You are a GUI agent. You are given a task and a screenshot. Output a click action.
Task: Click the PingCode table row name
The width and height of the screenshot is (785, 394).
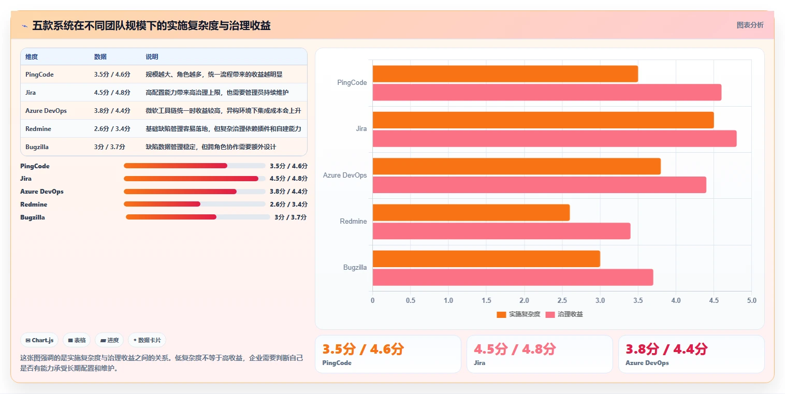tap(39, 75)
